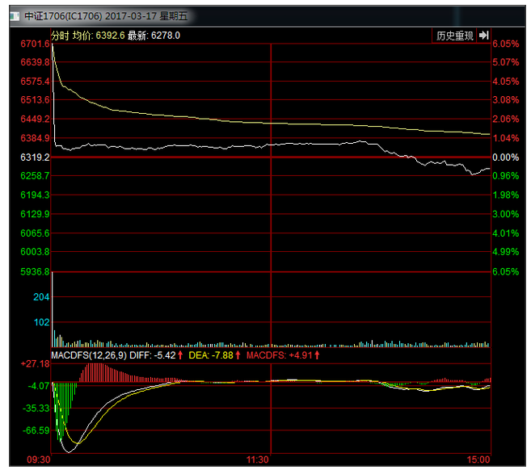Click the 6701.6 price axis label
Viewport: 531px width, 474px height.
coord(35,44)
